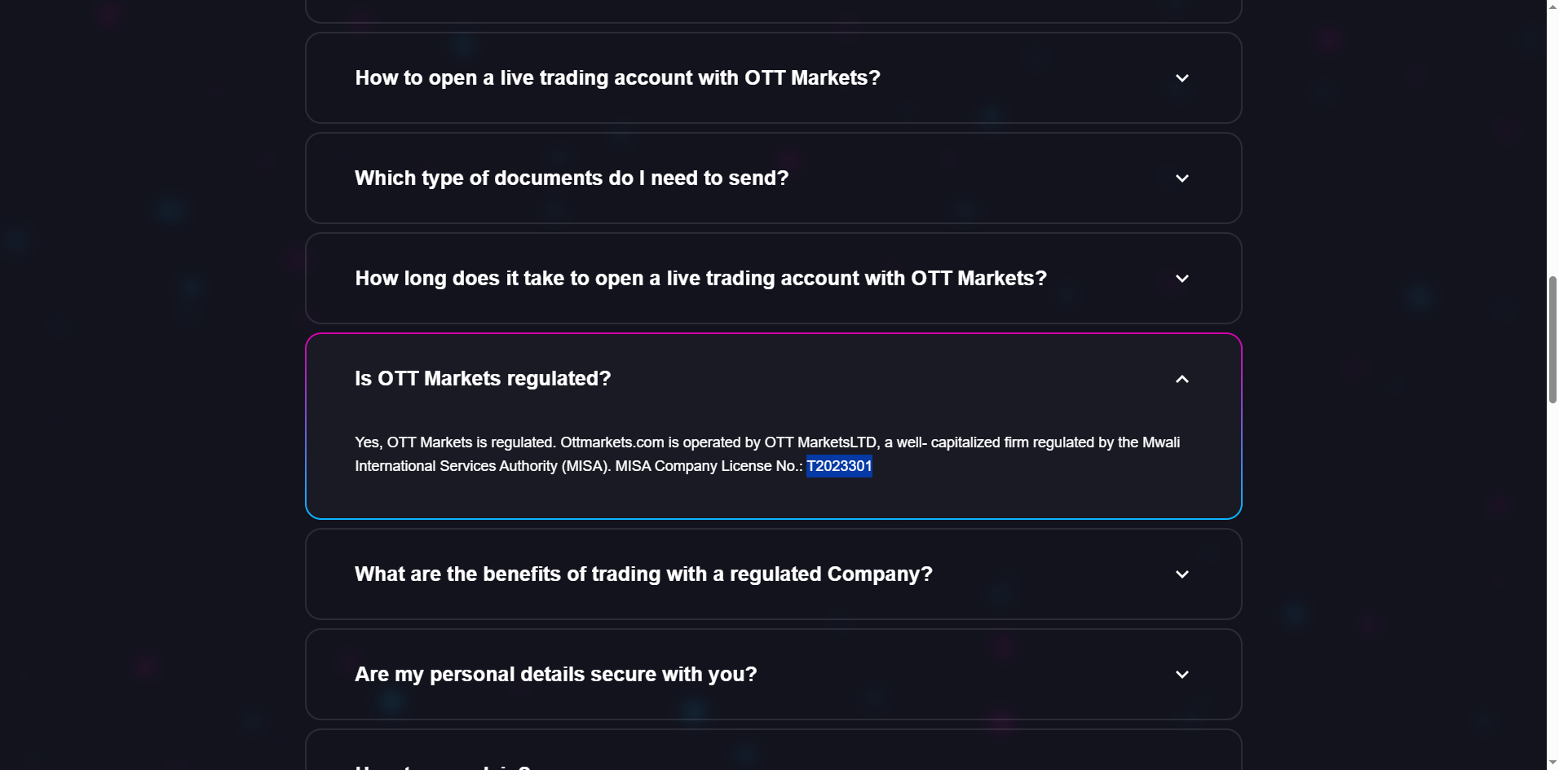The width and height of the screenshot is (1559, 770).
Task: Open "How to open a live trading account" question
Action: [x=617, y=78]
